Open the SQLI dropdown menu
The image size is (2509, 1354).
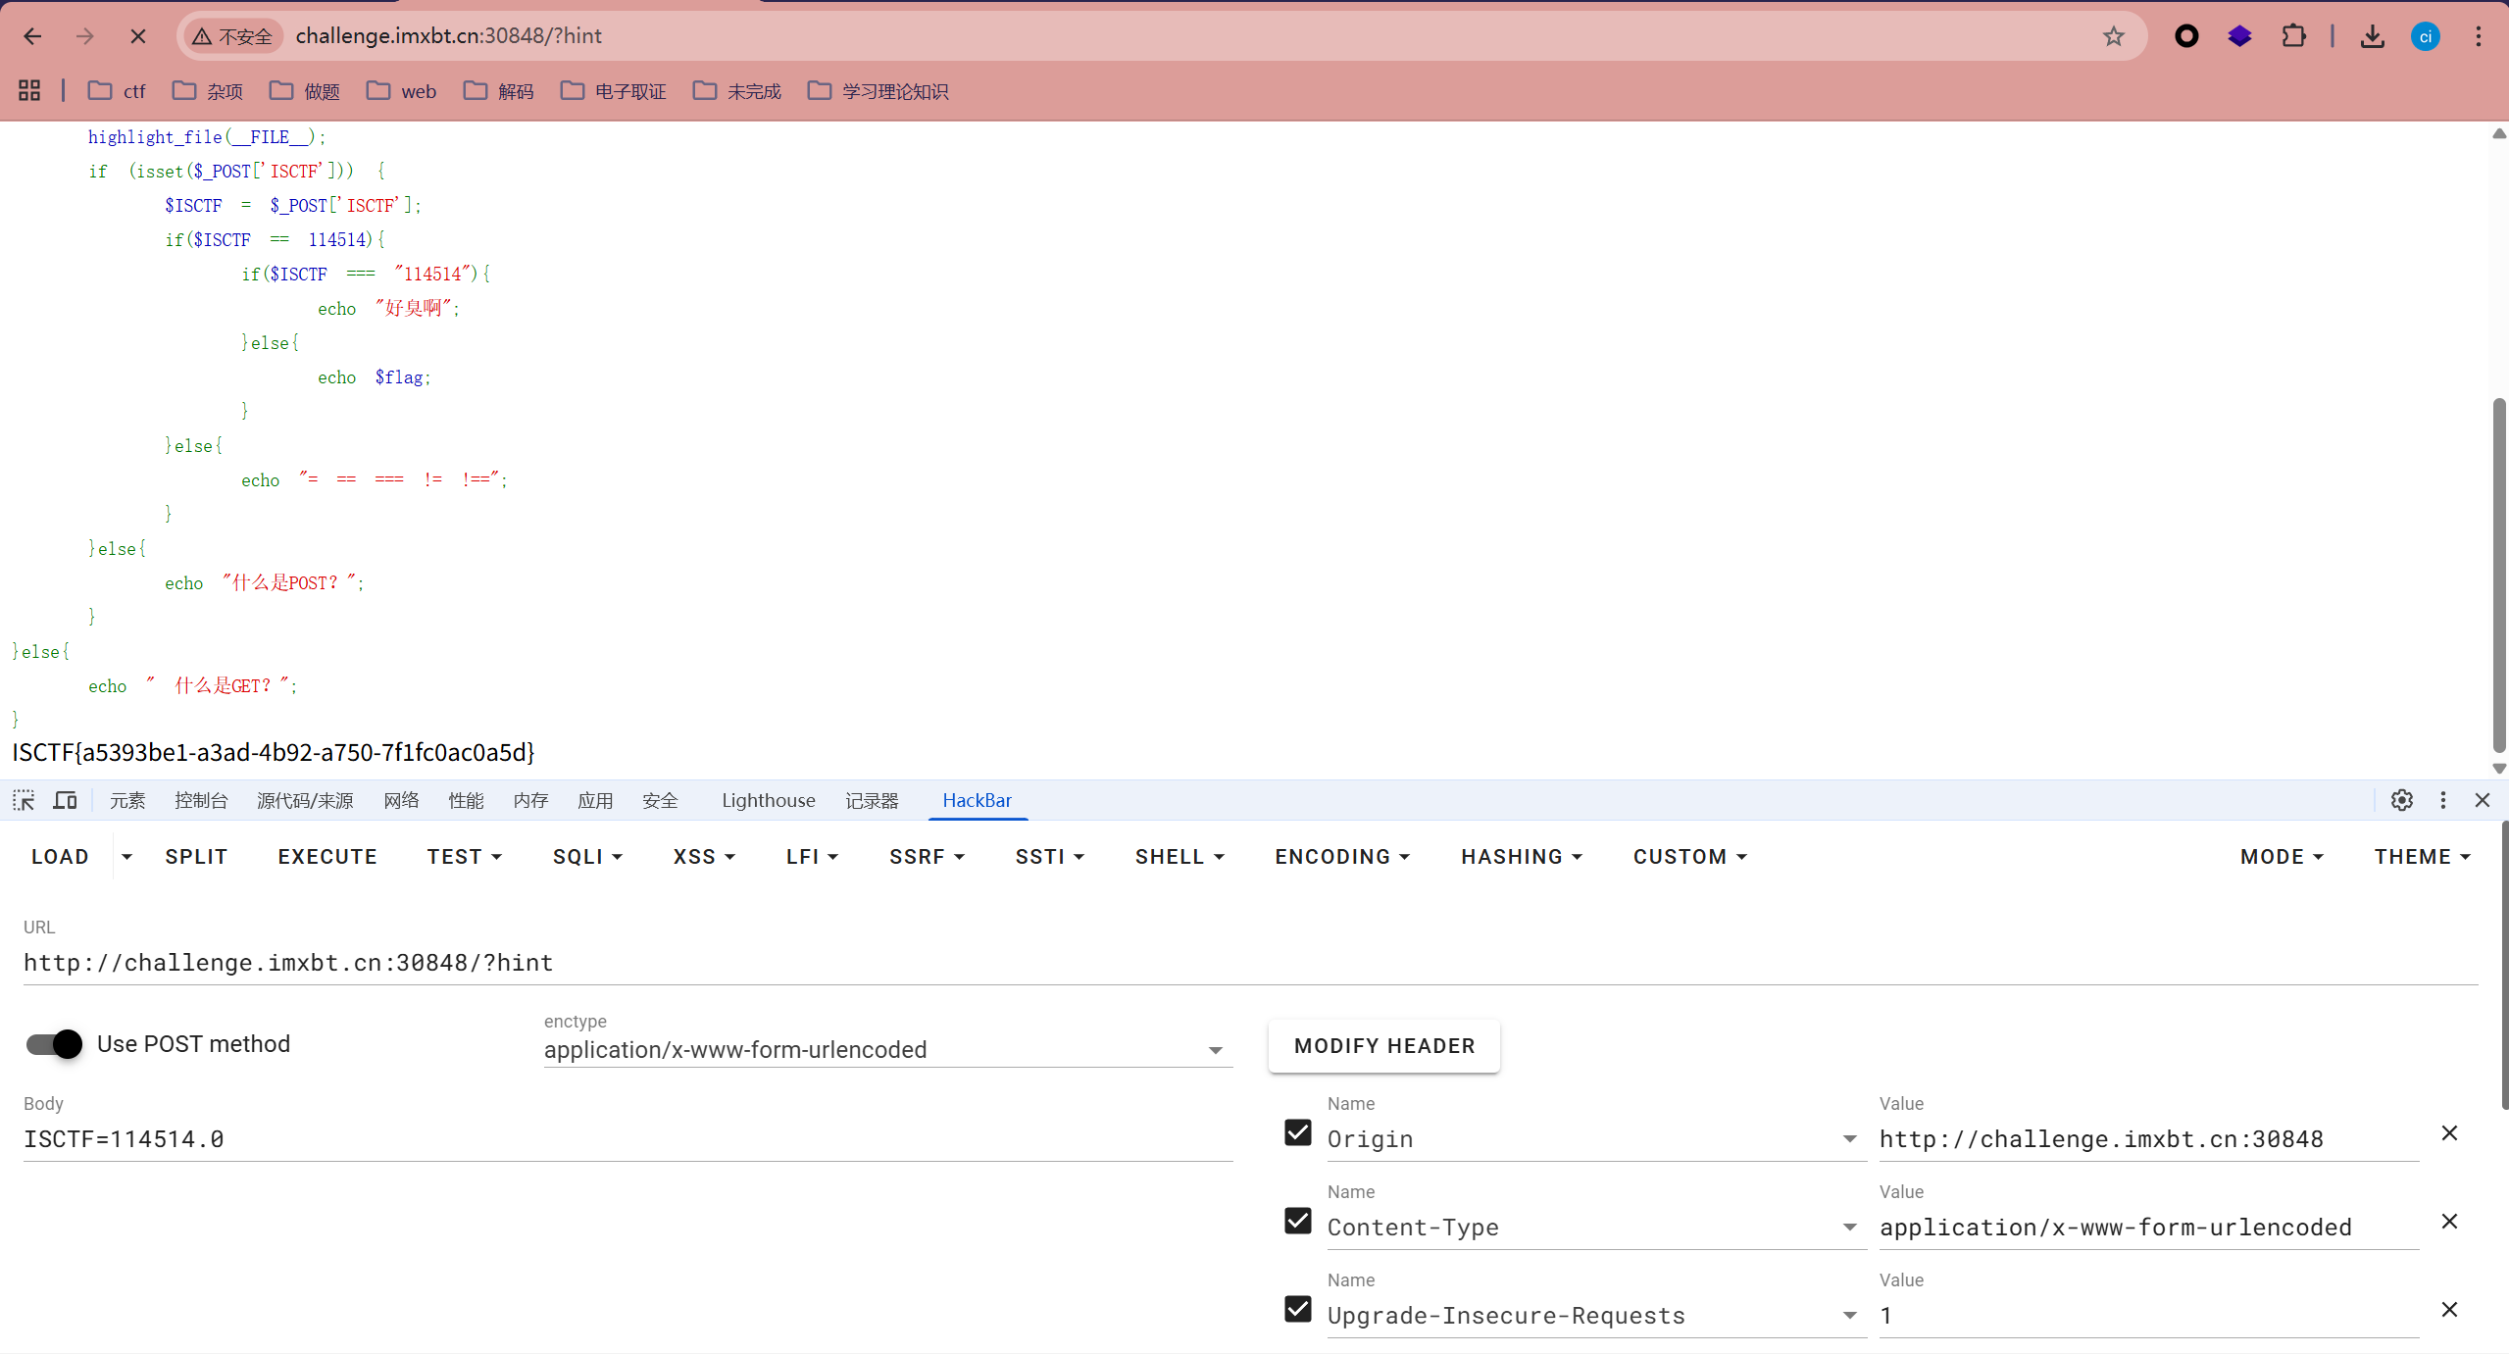(x=586, y=857)
